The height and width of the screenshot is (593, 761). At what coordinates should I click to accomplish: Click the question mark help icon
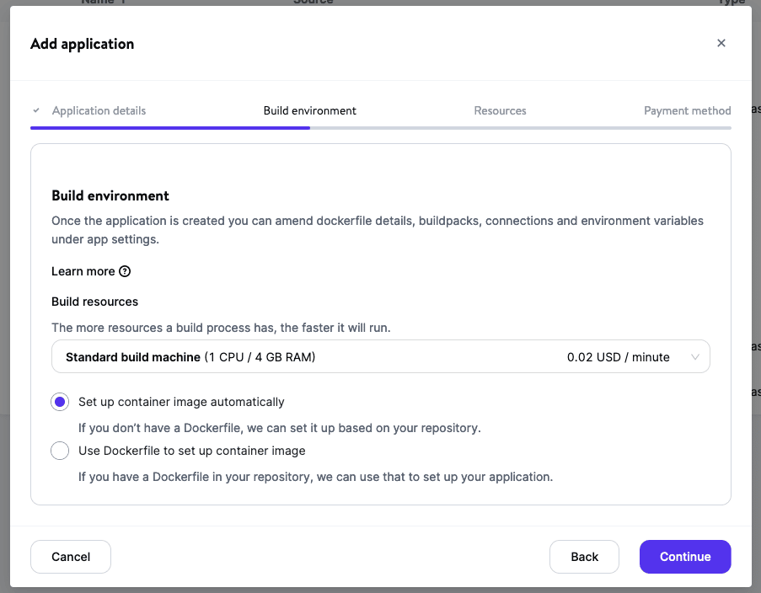pos(125,271)
